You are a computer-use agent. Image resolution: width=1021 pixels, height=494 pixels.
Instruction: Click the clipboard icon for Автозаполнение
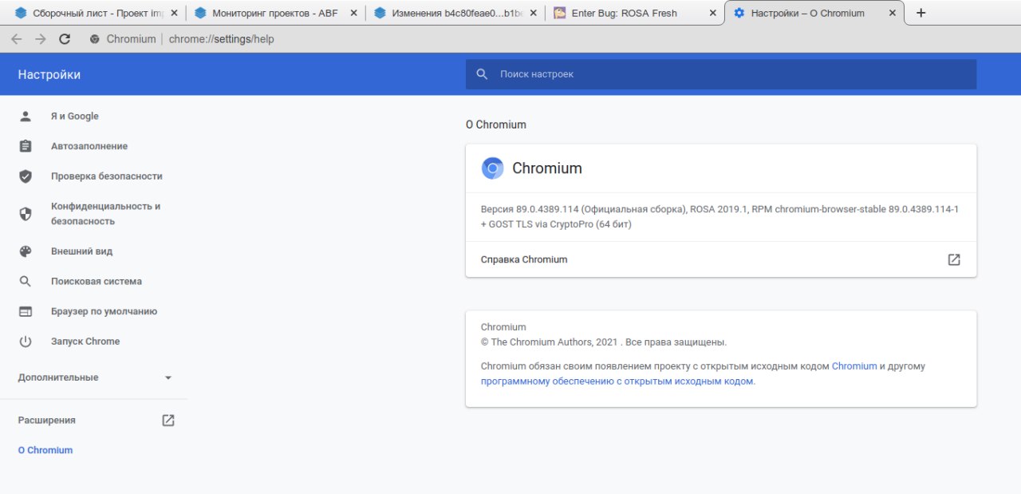coord(26,146)
